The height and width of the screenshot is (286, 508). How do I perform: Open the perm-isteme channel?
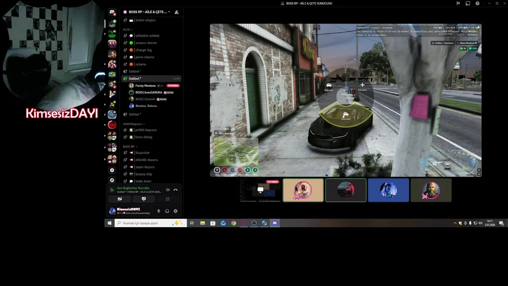(x=152, y=57)
